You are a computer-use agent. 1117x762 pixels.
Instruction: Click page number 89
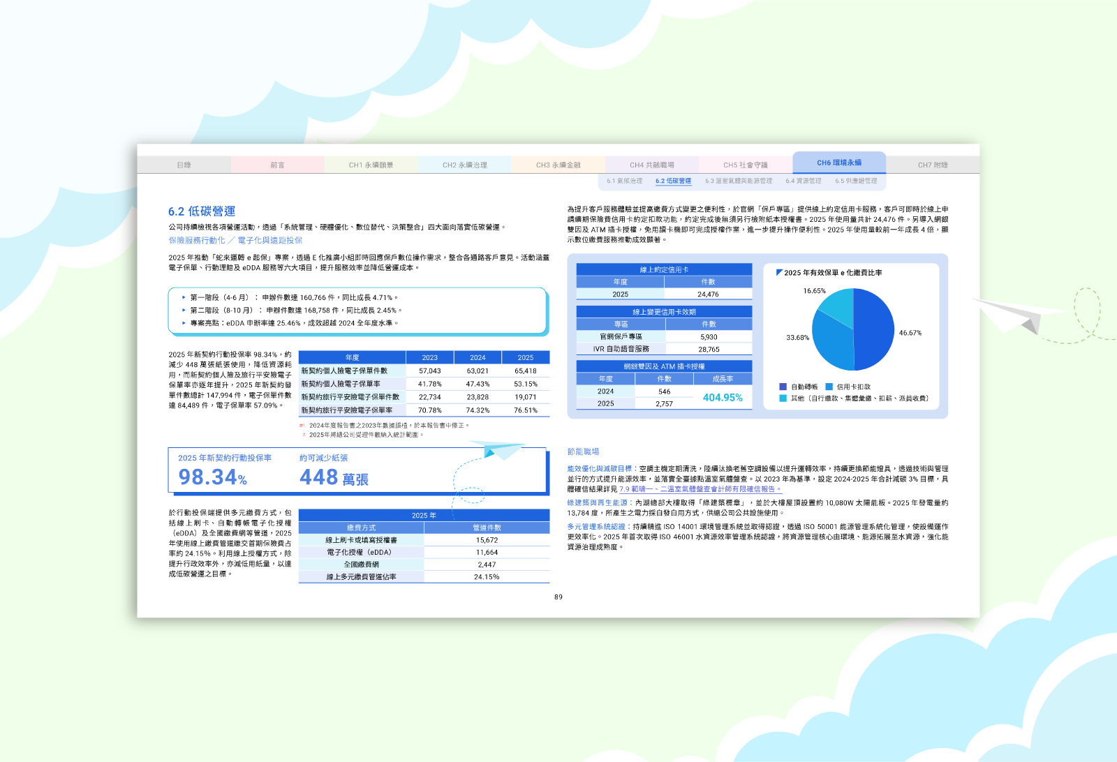[x=558, y=597]
